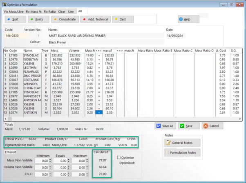The image size is (246, 183).
Task: Click Volume Non Volatile Equals spinner arrows
Action: point(69,167)
